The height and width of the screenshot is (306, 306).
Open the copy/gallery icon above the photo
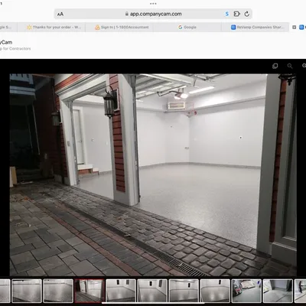(x=275, y=66)
